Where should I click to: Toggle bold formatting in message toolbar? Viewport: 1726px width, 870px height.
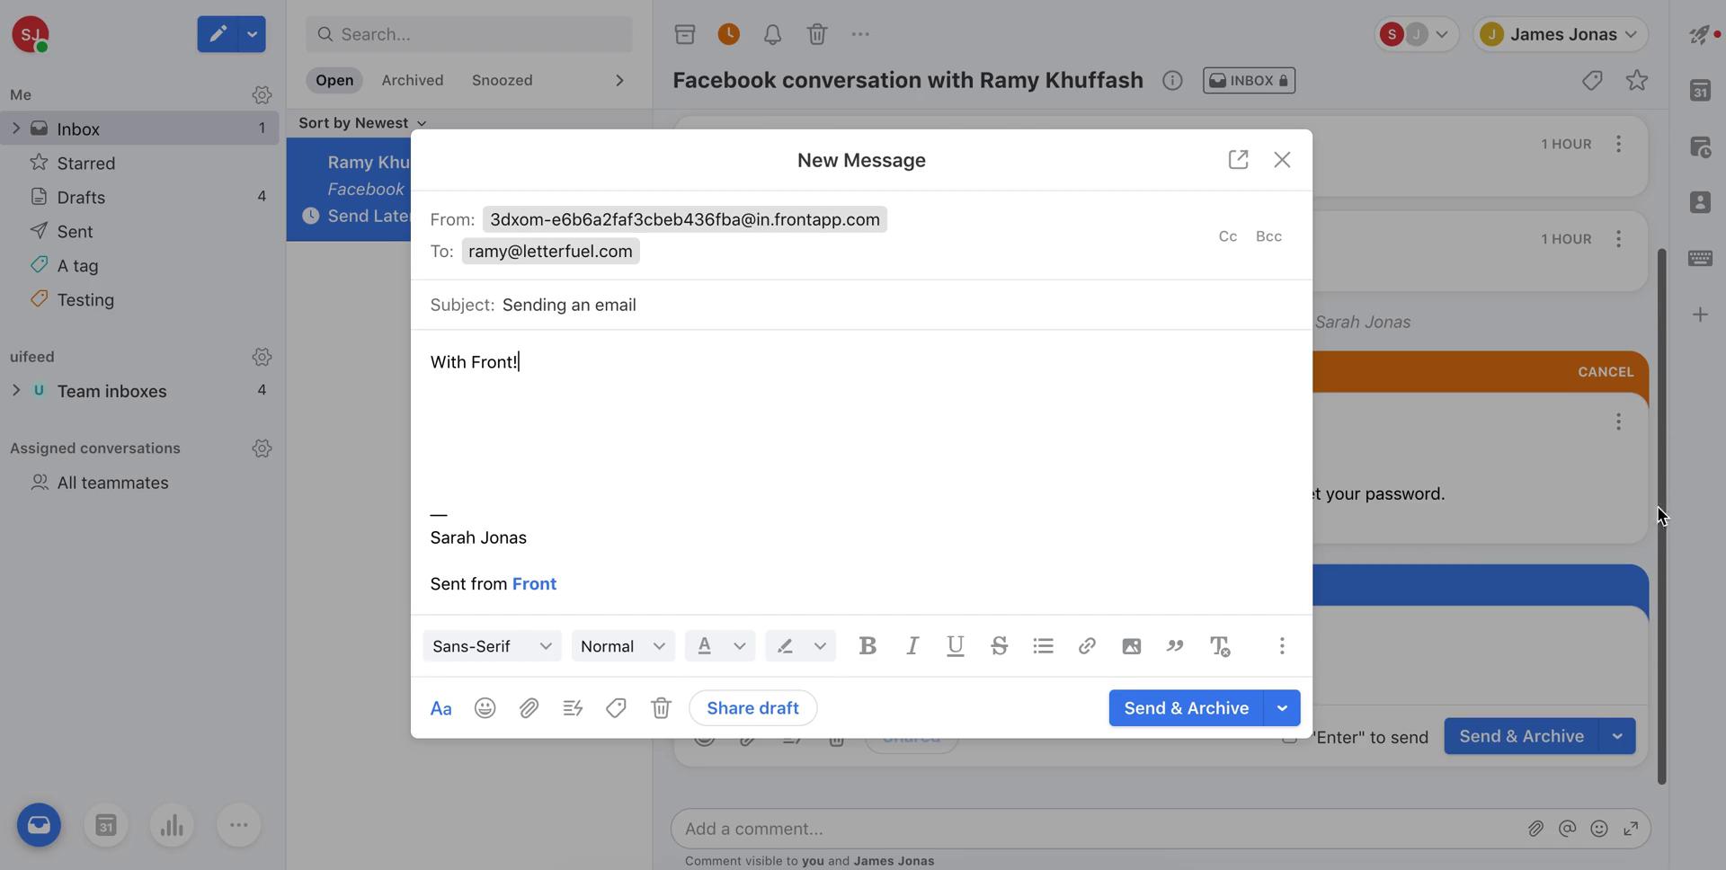[x=867, y=646]
